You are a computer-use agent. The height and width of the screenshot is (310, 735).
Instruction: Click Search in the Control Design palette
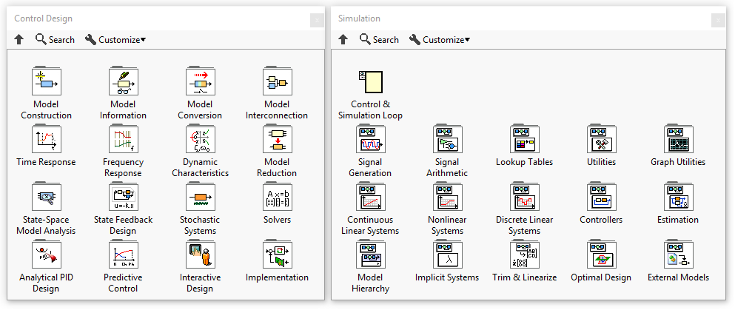[55, 40]
